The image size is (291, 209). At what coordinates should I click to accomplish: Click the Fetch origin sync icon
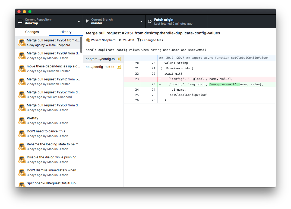150,21
